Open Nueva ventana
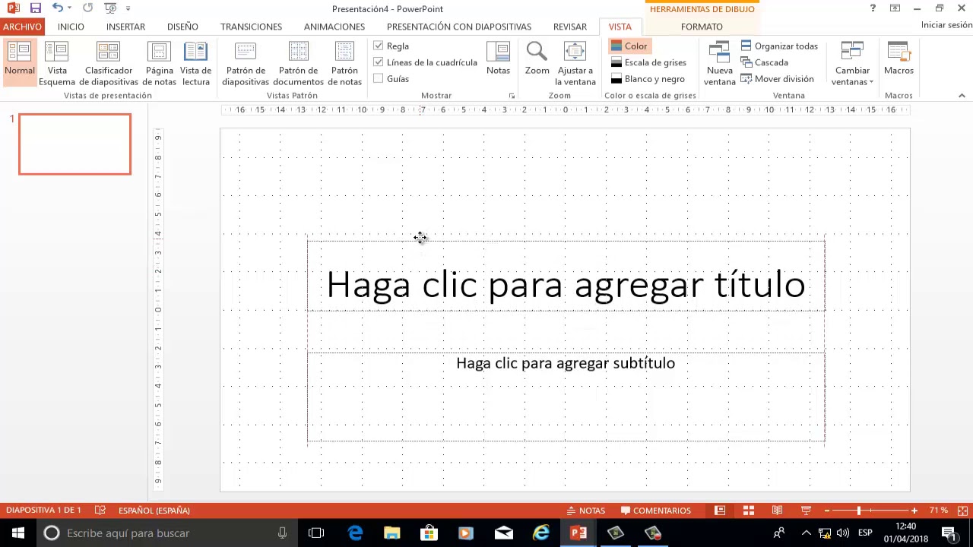 pos(719,62)
